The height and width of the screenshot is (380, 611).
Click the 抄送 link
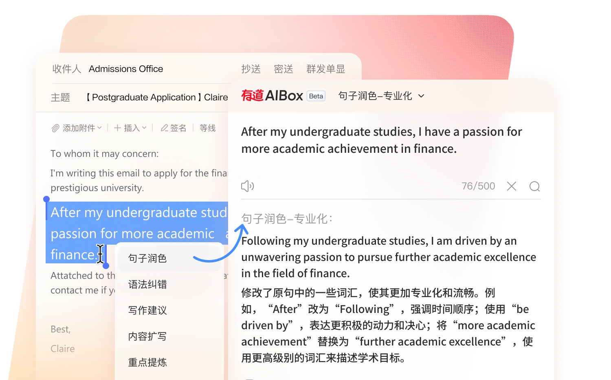251,69
